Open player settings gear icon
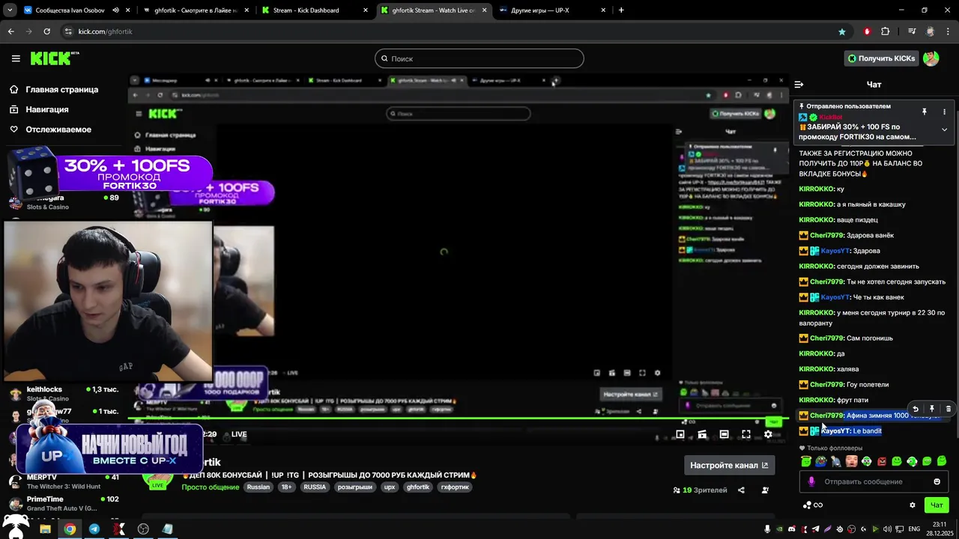The image size is (959, 539). (768, 434)
